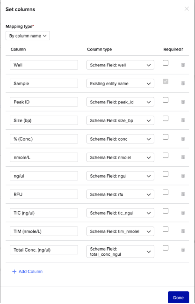195x304 pixels.
Task: Delete the Size (bp) column mapping
Action: coord(183,120)
